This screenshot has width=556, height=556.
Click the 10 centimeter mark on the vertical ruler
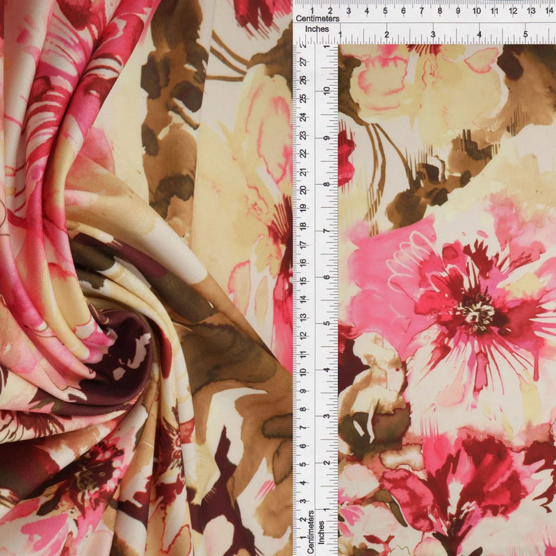(x=303, y=372)
